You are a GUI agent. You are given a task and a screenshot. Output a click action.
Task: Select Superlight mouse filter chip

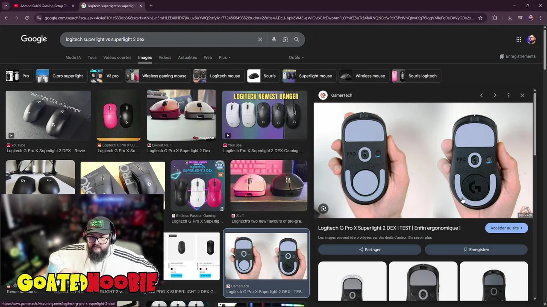(309, 76)
